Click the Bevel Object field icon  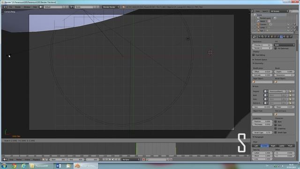(276, 82)
